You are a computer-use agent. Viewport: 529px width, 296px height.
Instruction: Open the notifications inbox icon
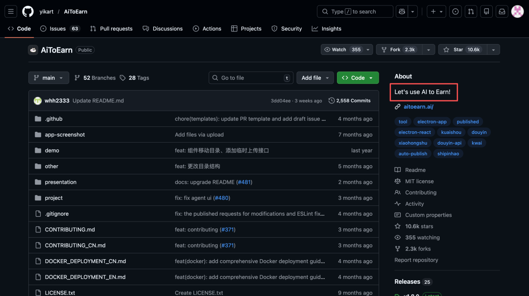tap(502, 12)
